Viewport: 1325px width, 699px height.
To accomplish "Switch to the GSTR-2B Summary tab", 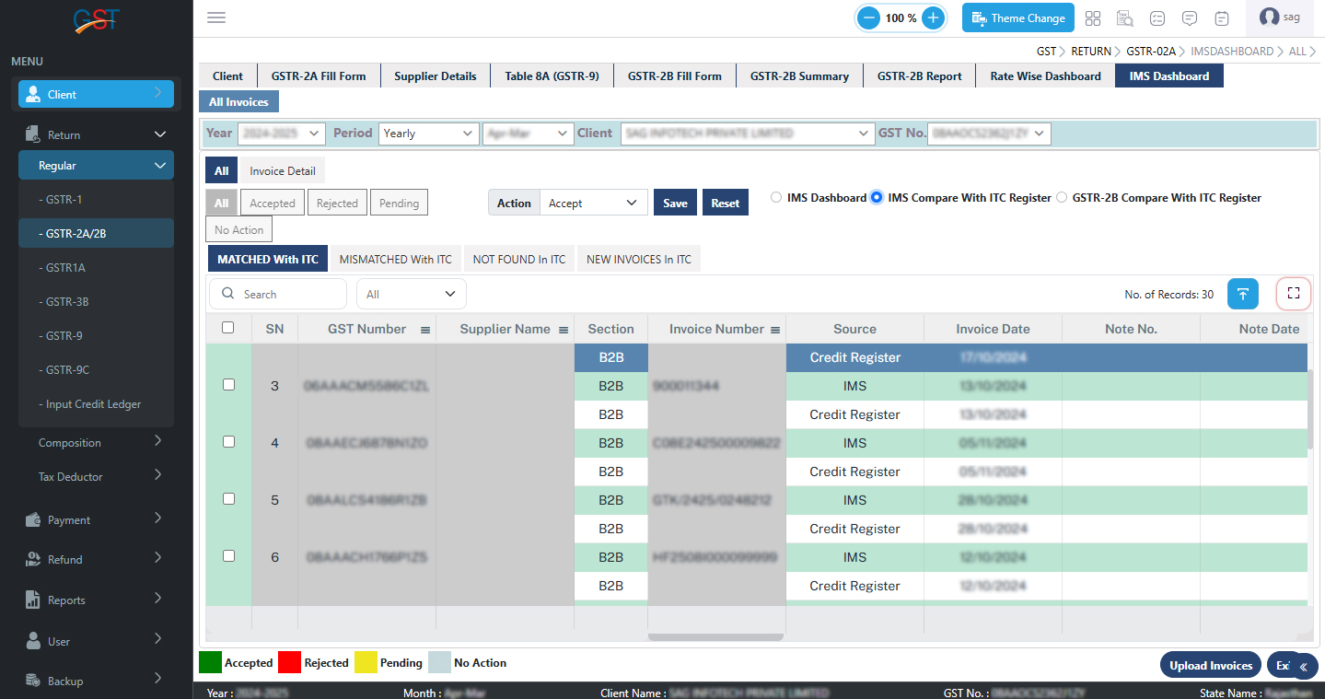I will pyautogui.click(x=798, y=76).
